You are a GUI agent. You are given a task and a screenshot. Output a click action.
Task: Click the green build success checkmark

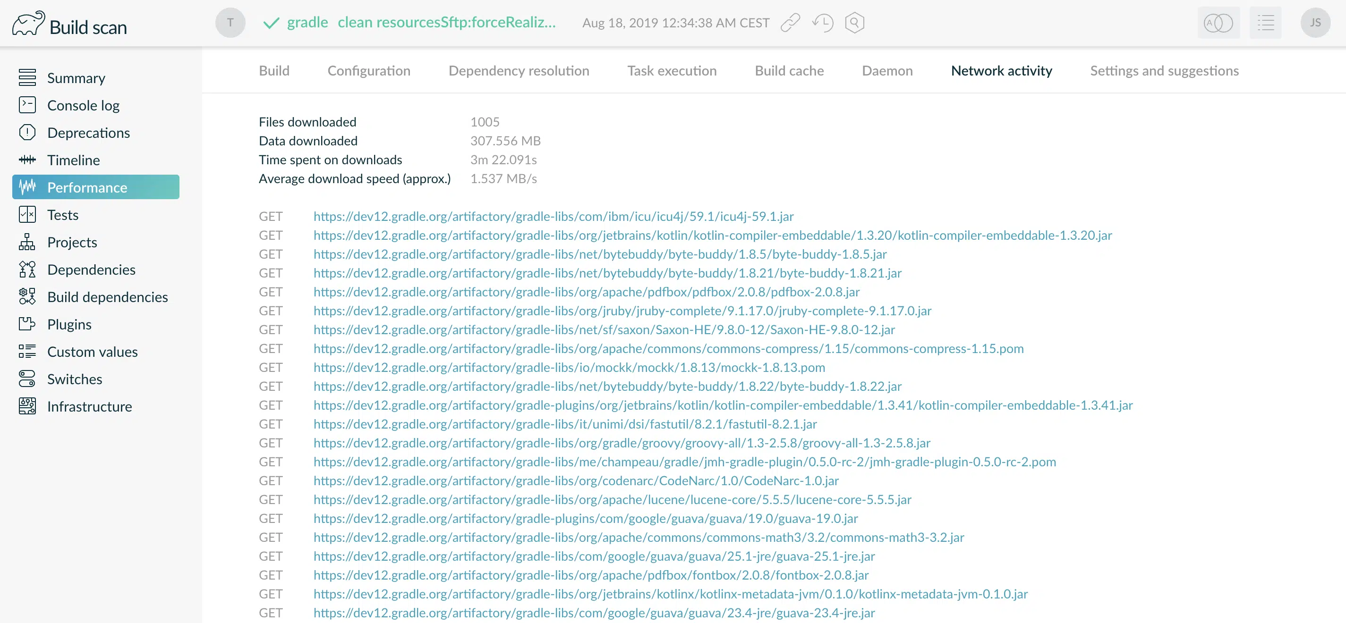click(271, 23)
